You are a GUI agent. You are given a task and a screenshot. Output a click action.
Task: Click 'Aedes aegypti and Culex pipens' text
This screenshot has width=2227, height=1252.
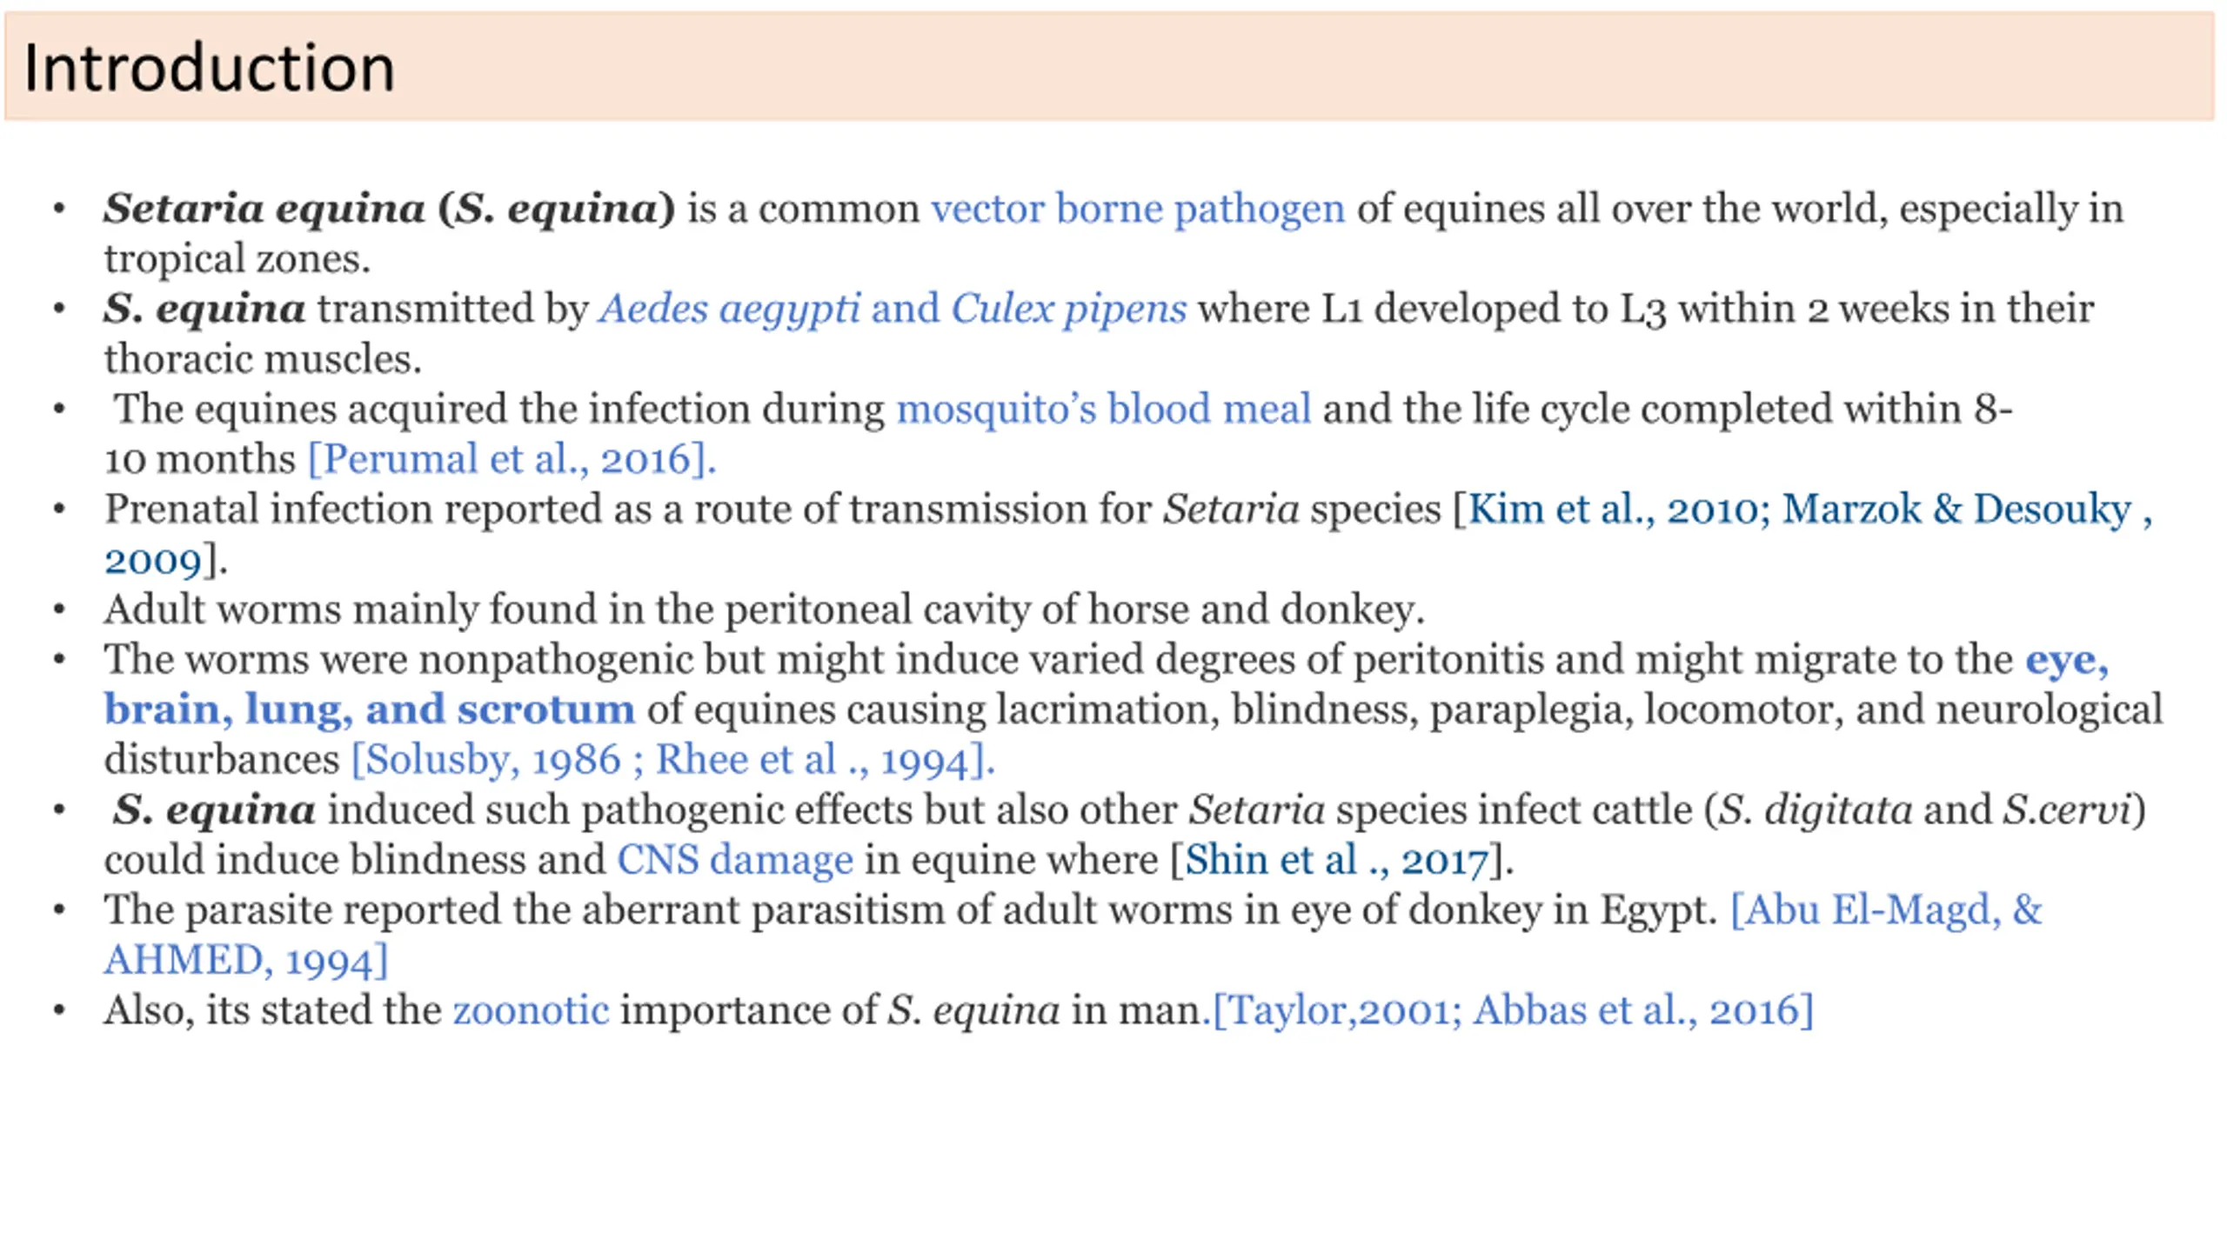pyautogui.click(x=893, y=310)
